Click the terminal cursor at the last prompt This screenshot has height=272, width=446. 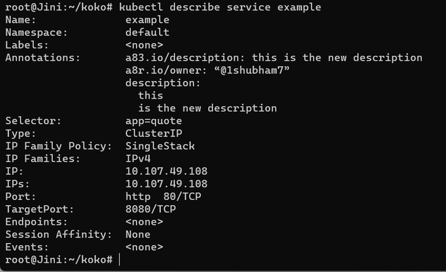(x=120, y=260)
